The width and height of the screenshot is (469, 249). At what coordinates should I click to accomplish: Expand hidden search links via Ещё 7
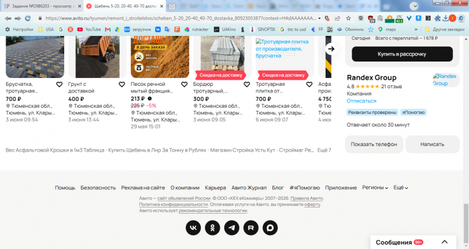tap(324, 150)
